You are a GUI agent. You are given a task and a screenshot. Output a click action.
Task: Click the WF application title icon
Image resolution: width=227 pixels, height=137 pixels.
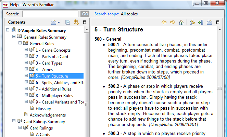pos(5,5)
